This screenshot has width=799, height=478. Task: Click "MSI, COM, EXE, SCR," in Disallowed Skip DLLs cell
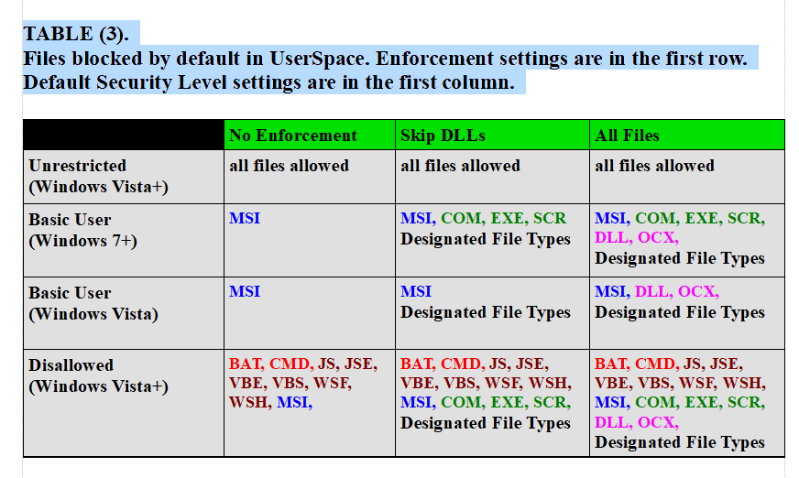pos(486,403)
